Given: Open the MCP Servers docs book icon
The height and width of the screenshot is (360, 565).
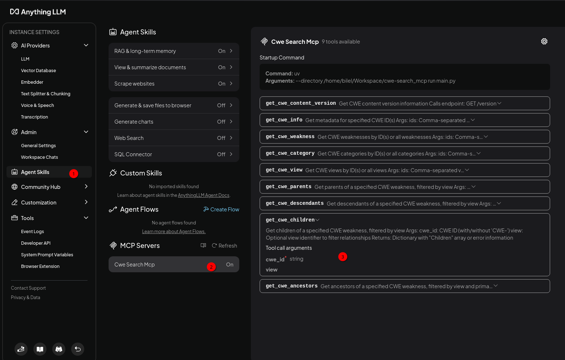Looking at the screenshot, I should (203, 245).
